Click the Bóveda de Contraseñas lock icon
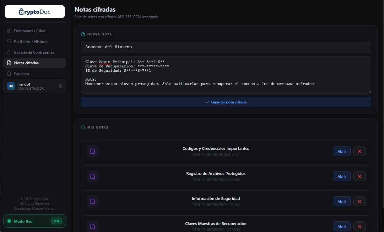This screenshot has height=232, width=384. 9,52
